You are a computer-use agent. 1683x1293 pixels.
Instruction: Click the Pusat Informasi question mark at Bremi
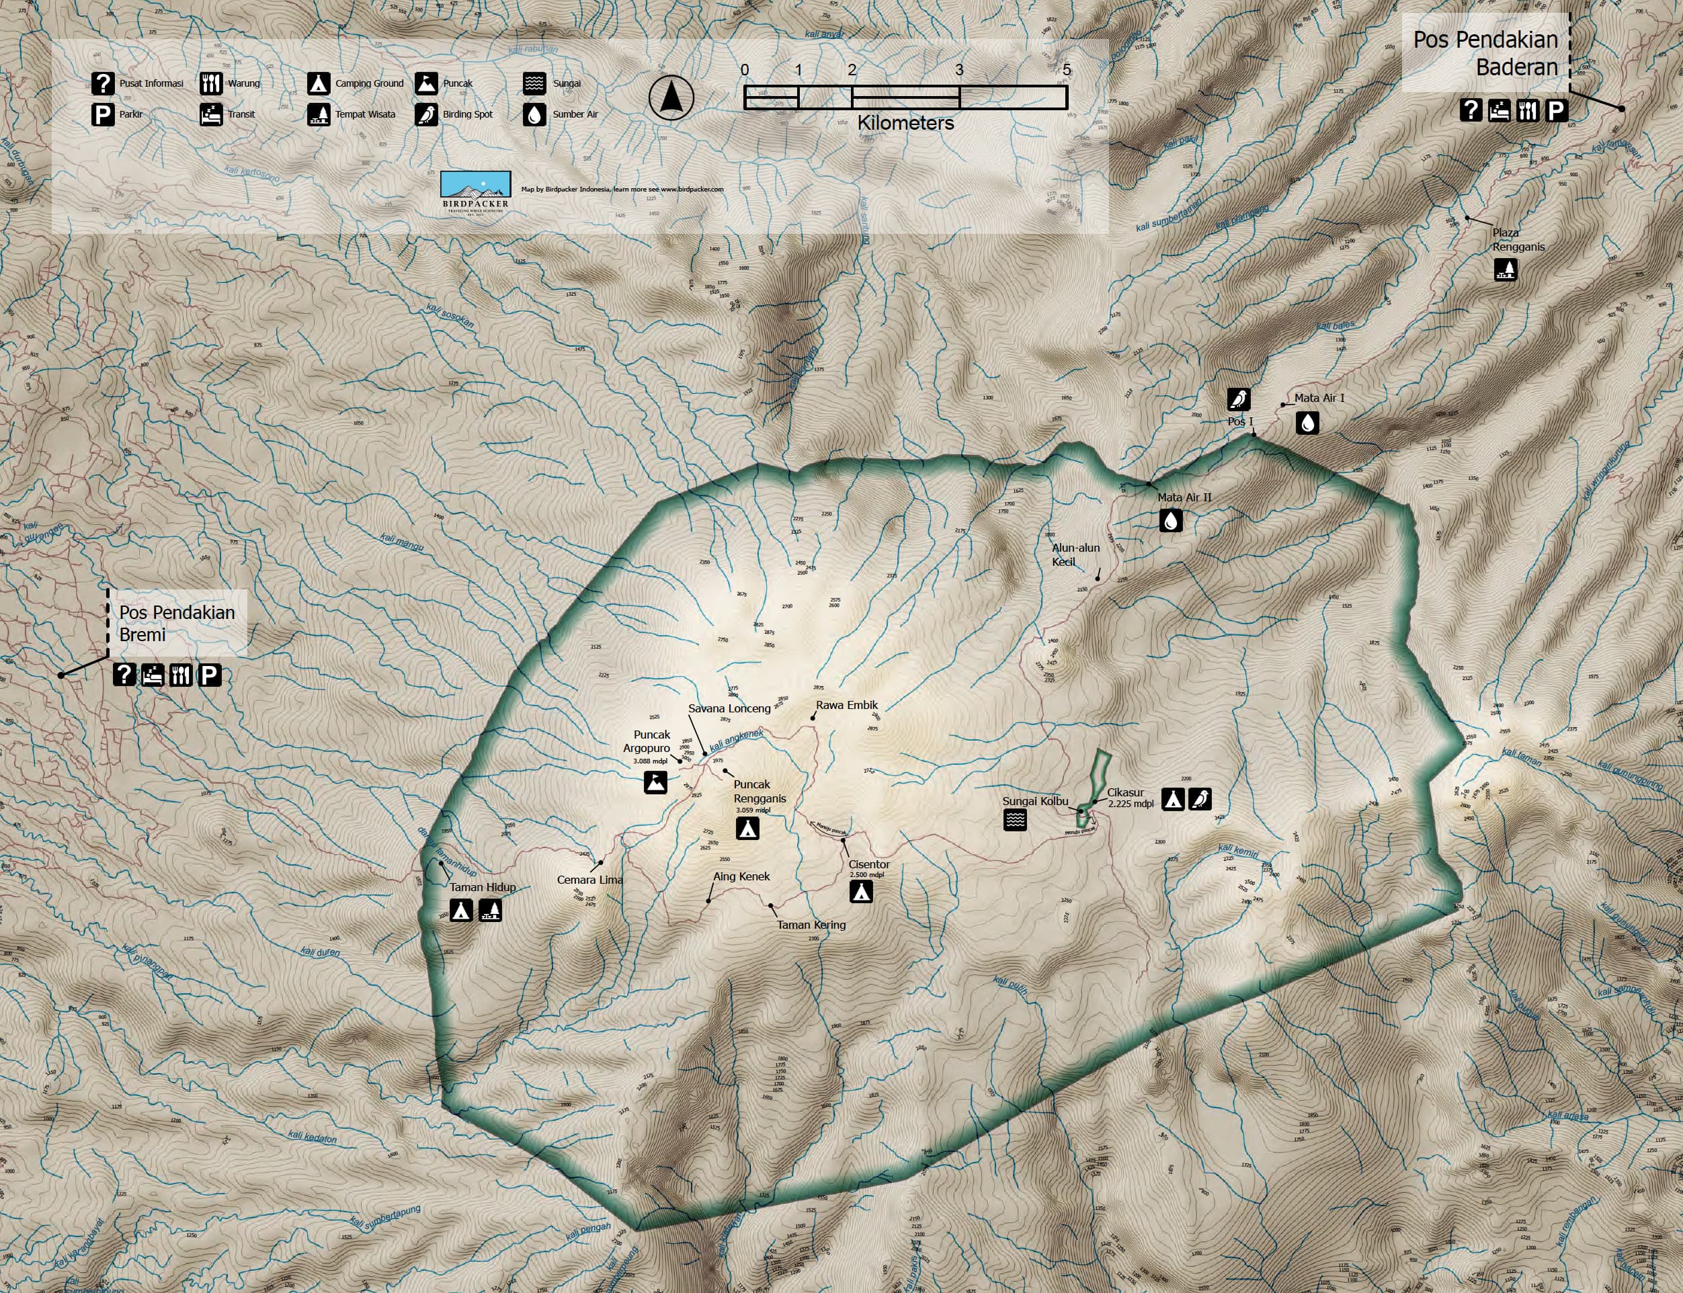[x=124, y=673]
